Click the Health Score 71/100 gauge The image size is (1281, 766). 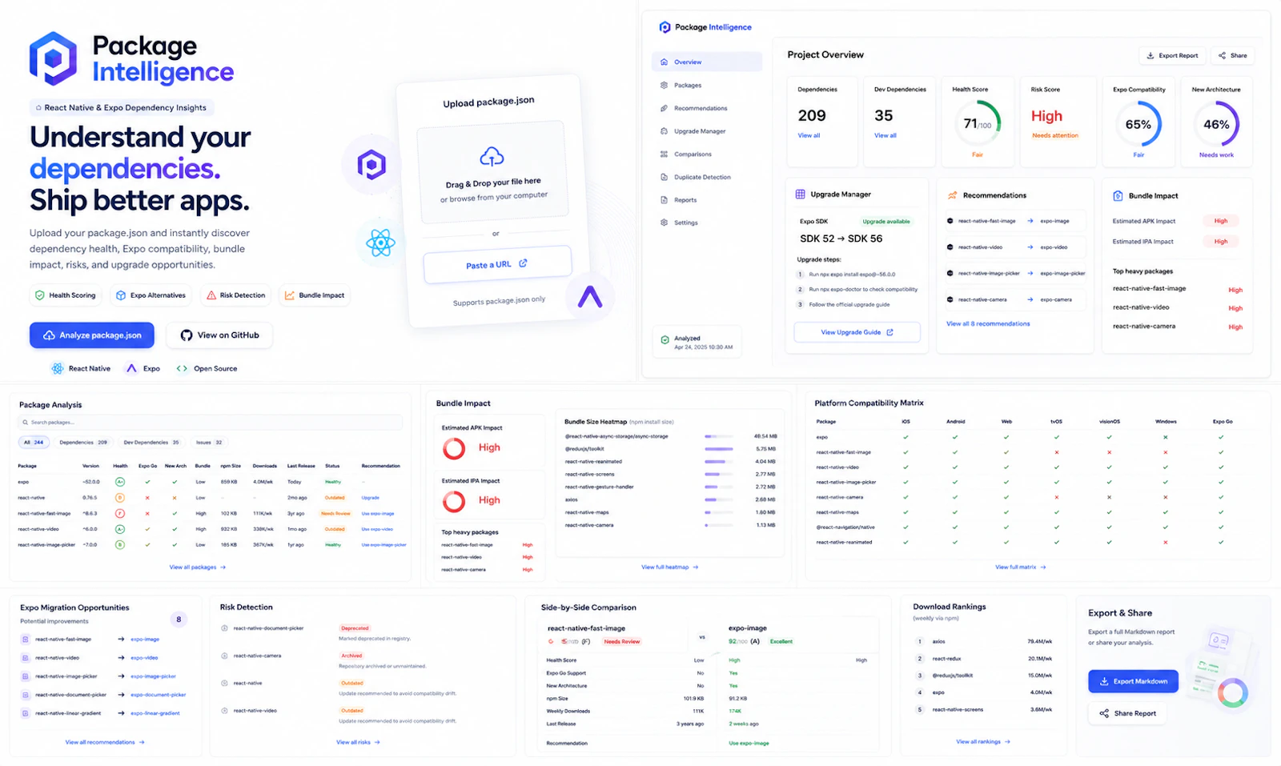pyautogui.click(x=978, y=123)
